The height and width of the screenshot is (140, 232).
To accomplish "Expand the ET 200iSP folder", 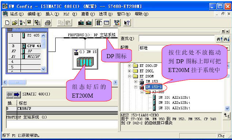I will tap(130, 66).
